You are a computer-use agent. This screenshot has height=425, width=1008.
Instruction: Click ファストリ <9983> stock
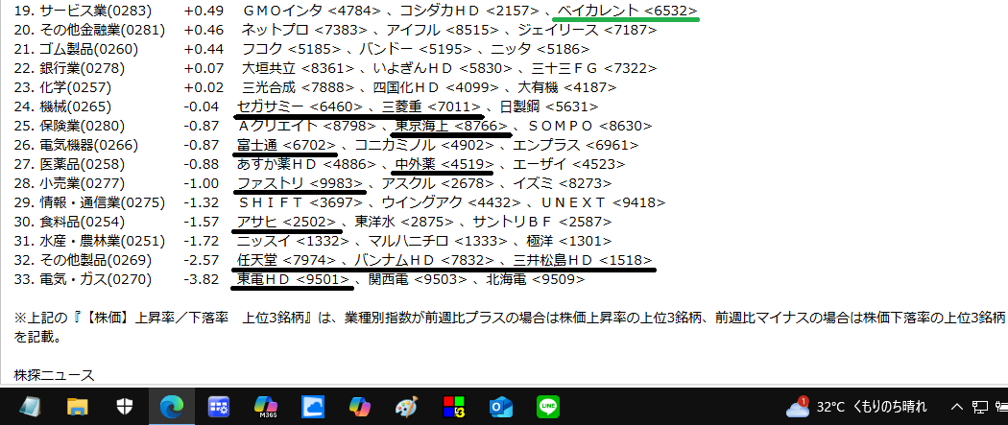(300, 183)
